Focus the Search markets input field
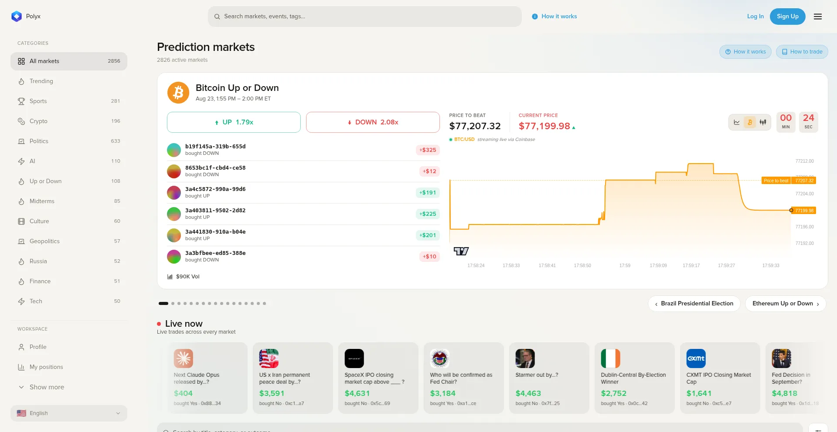Viewport: 837px width, 432px height. tap(365, 17)
